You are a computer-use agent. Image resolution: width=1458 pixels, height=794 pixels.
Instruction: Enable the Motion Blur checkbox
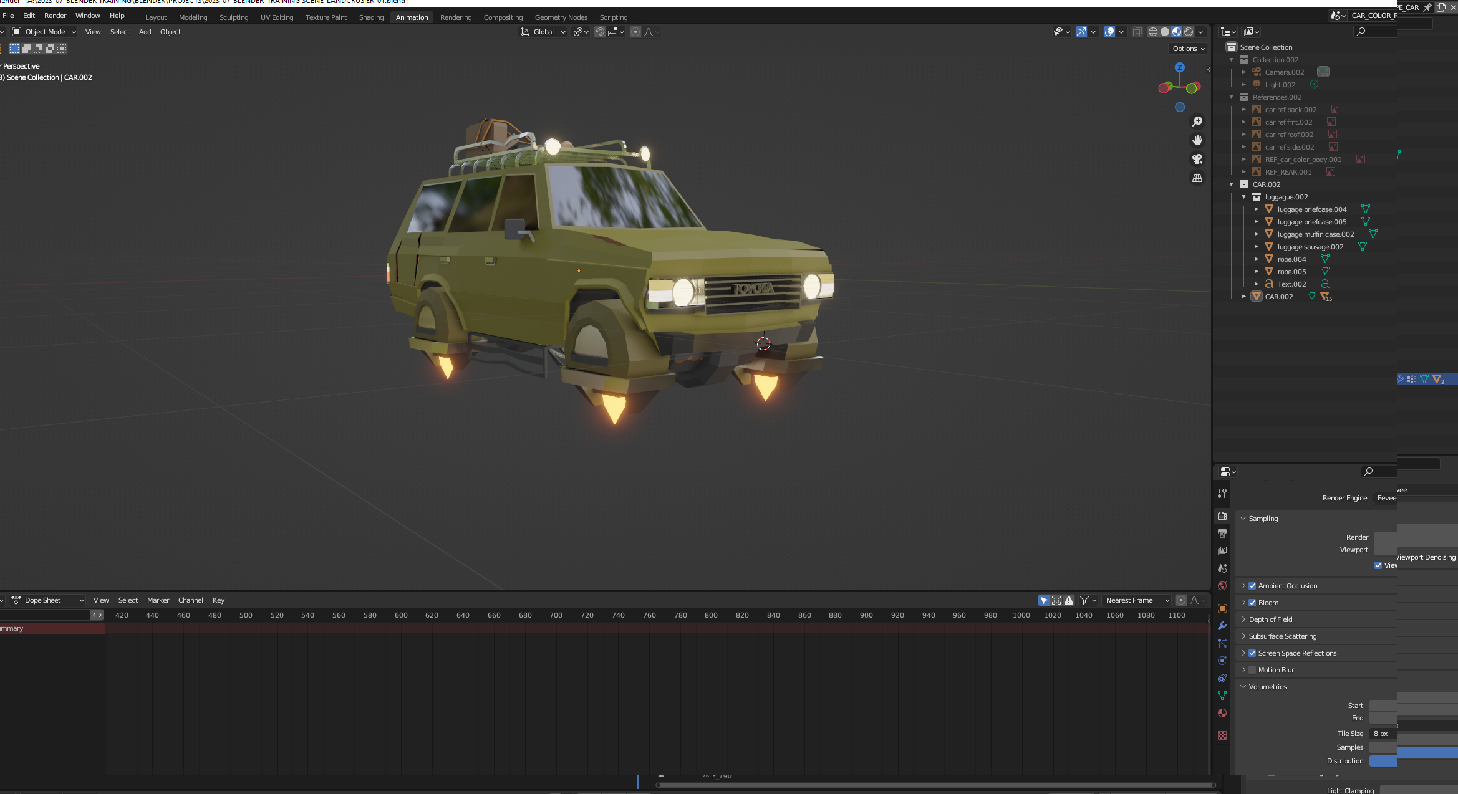pyautogui.click(x=1252, y=670)
